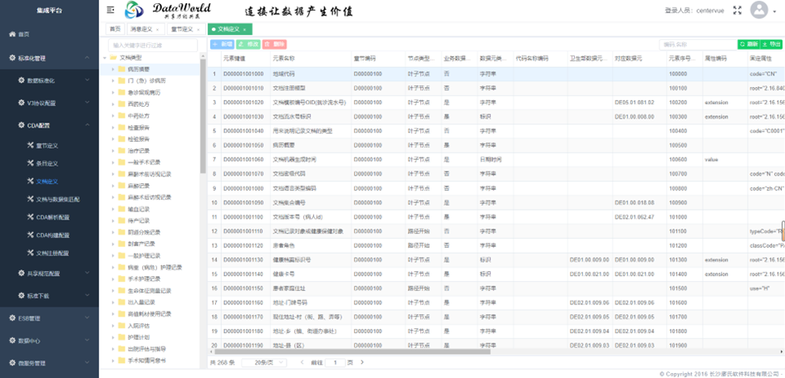Image resolution: width=785 pixels, height=378 pixels.
Task: Click the blue 新增 add button
Action: point(223,45)
